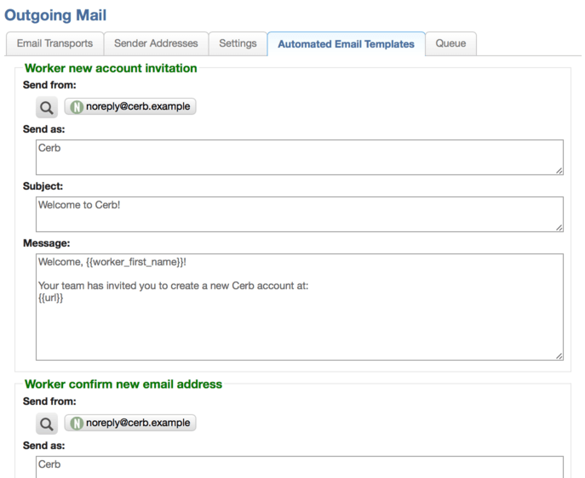The height and width of the screenshot is (478, 585).
Task: Click the green N avatar in confirm email sender chip
Action: 77,424
